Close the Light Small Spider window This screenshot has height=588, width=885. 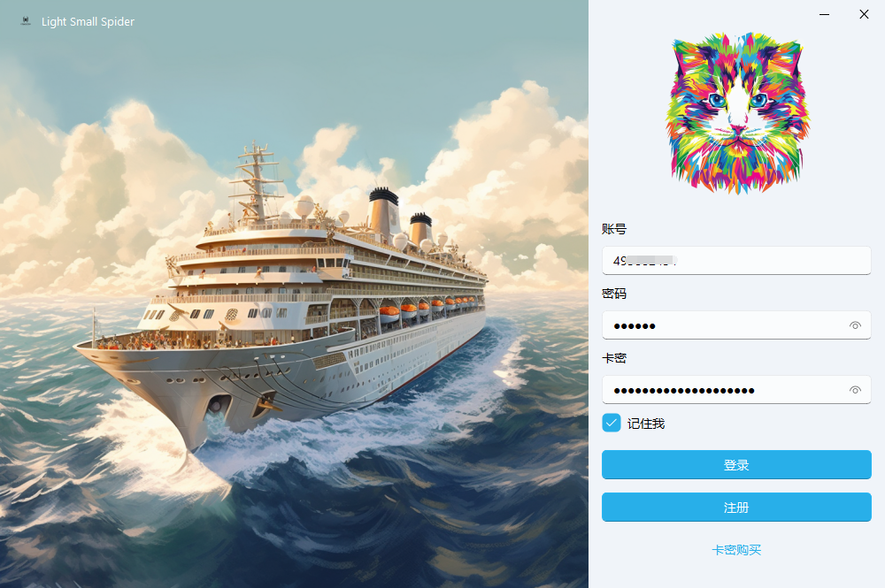(864, 14)
